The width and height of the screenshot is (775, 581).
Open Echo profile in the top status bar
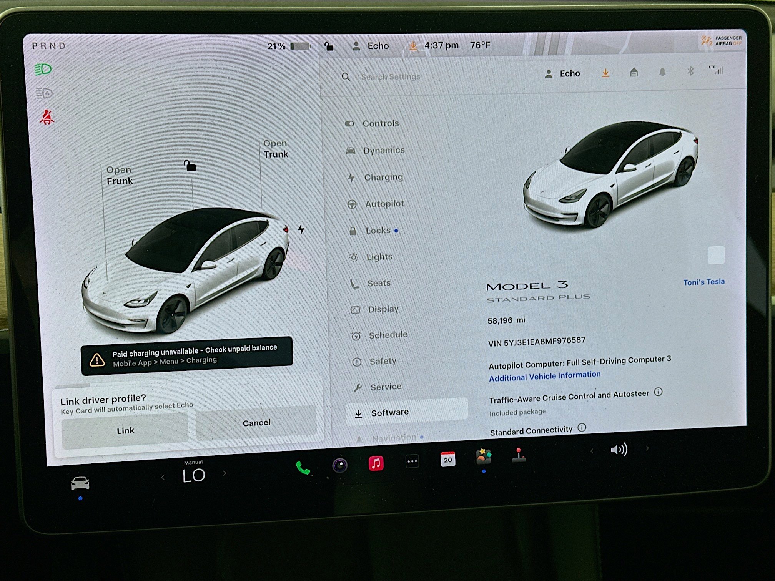pyautogui.click(x=371, y=46)
